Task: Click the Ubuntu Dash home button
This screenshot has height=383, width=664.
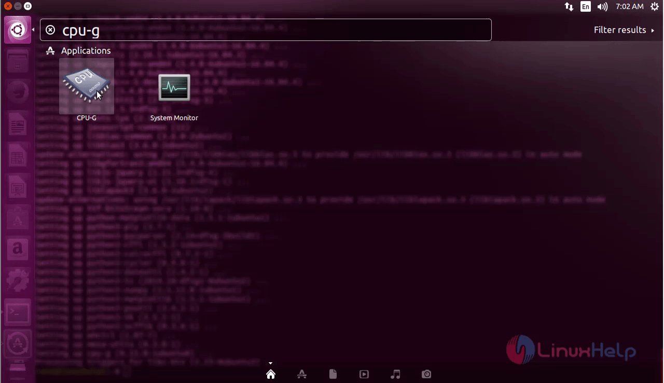Action: point(18,30)
